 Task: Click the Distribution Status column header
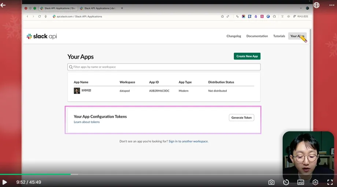[x=221, y=82]
